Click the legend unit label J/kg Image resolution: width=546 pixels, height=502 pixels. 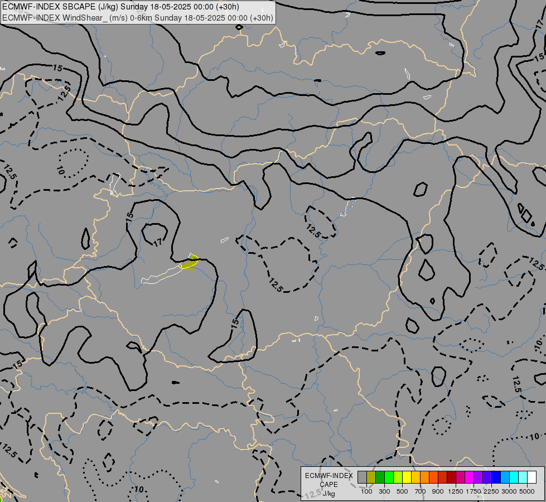pyautogui.click(x=328, y=494)
